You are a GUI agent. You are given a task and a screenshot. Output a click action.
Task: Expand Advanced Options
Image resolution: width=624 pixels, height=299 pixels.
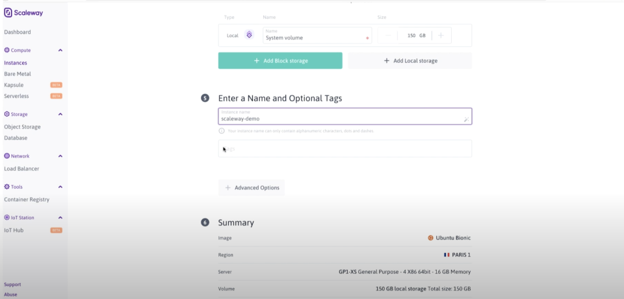point(252,188)
